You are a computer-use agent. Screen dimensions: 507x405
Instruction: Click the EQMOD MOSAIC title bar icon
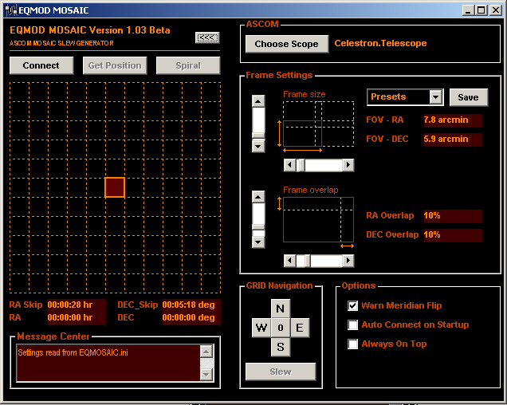coord(10,10)
